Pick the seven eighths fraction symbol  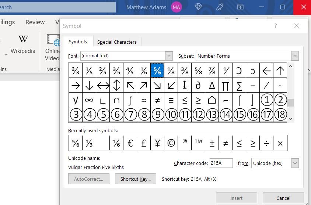click(x=212, y=71)
